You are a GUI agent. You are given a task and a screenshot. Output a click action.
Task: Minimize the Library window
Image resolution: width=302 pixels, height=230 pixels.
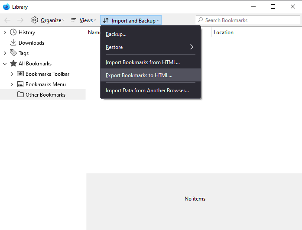tap(253, 6)
